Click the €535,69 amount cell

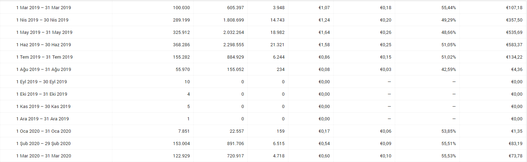[514, 32]
